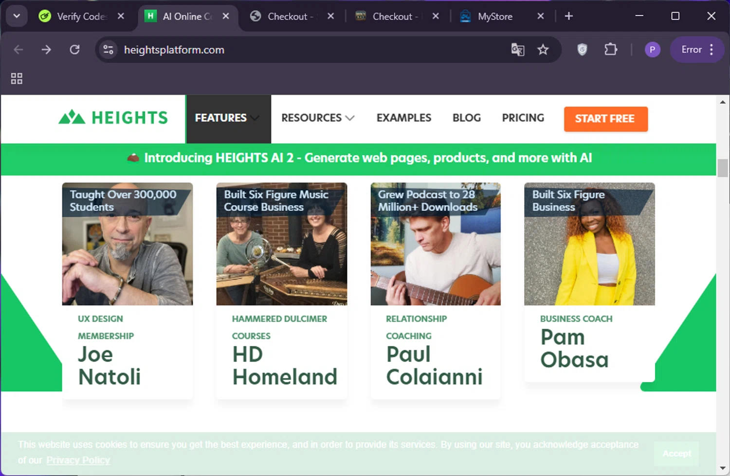Click the scrollbar up arrow
The image size is (730, 476).
(723, 102)
